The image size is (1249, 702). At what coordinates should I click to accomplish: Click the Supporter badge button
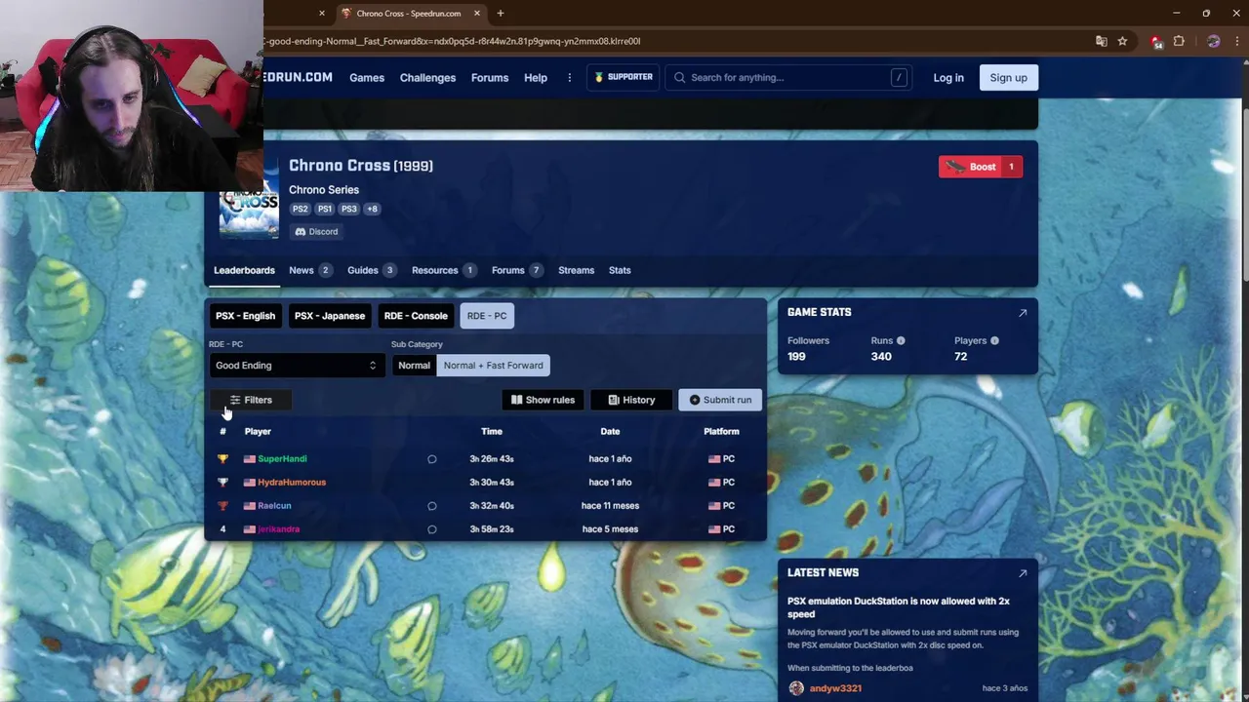(x=623, y=77)
